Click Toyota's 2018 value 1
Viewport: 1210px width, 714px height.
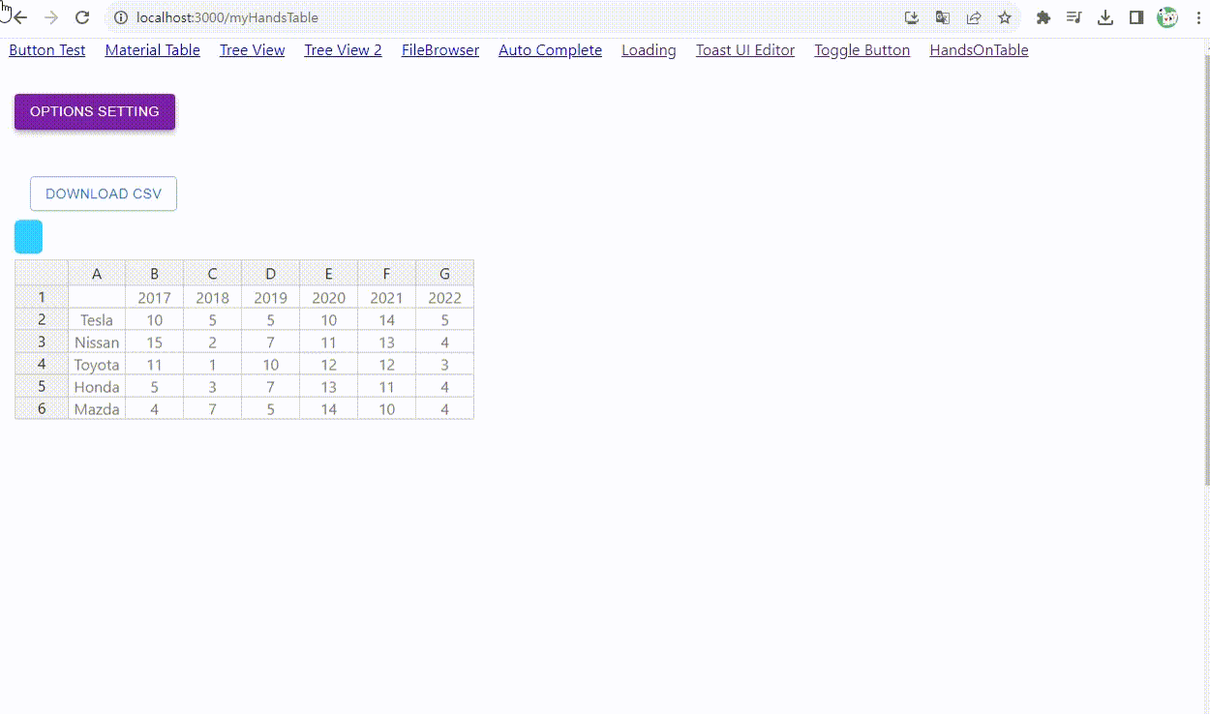point(213,365)
